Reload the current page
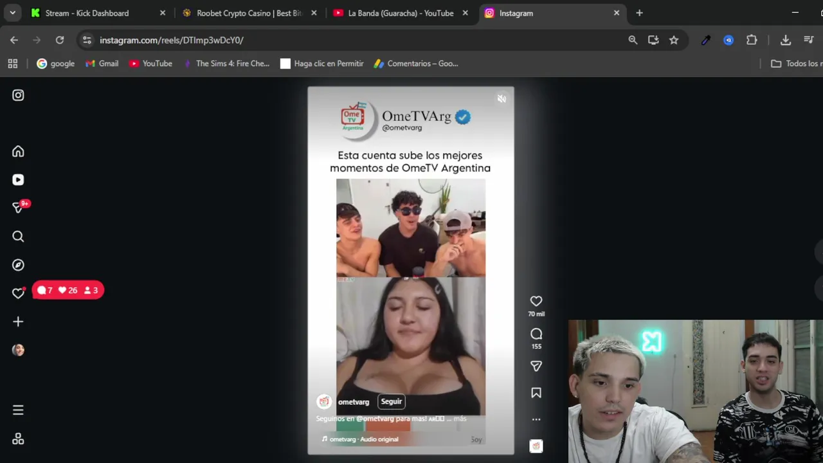823x463 pixels. (60, 40)
